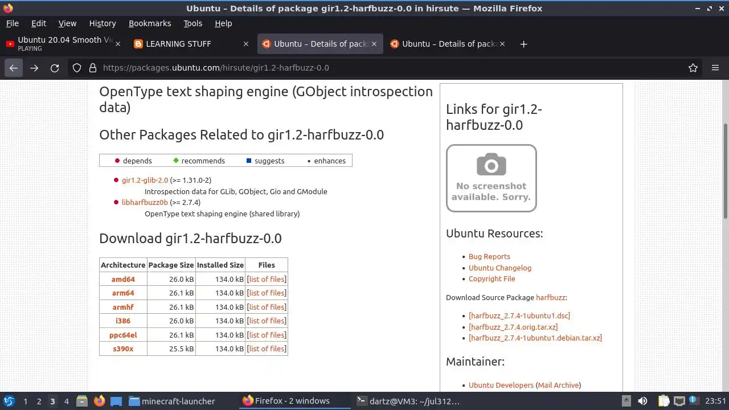The width and height of the screenshot is (729, 410).
Task: Click the forward navigation arrow
Action: [x=34, y=68]
